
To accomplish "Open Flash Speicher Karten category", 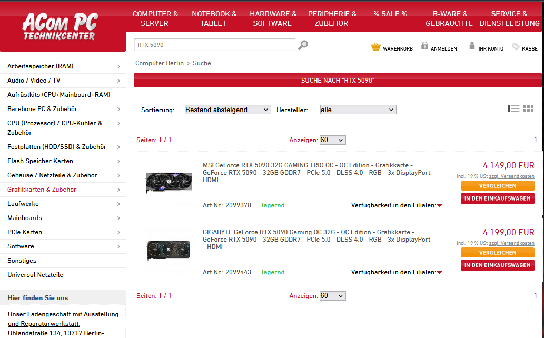I will [x=40, y=161].
